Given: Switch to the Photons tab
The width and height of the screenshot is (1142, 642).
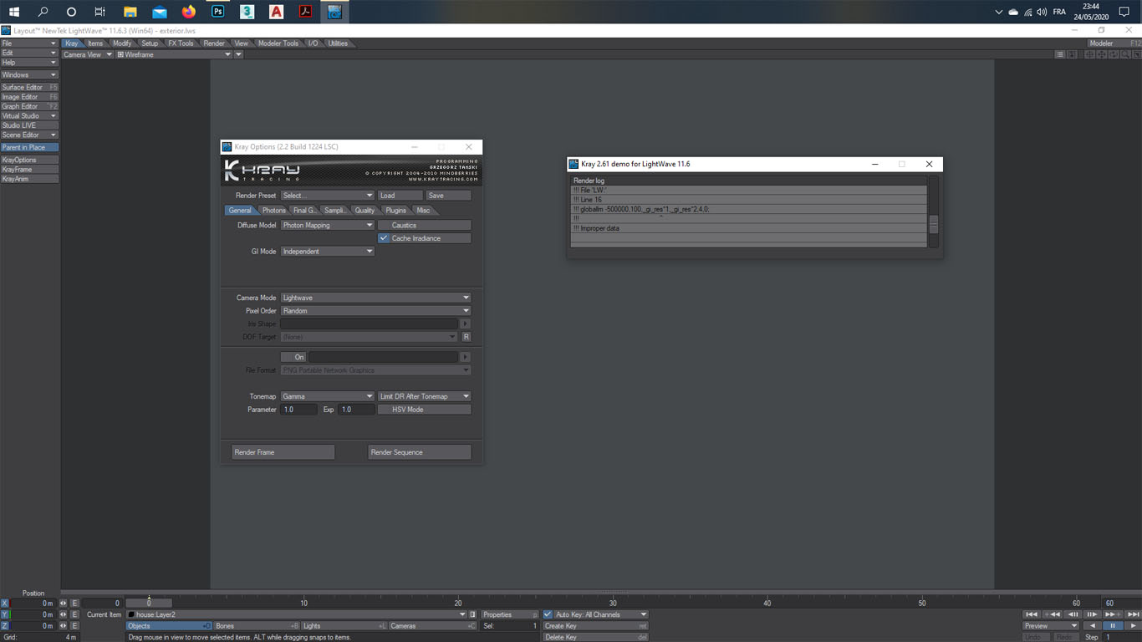Looking at the screenshot, I should tap(273, 211).
